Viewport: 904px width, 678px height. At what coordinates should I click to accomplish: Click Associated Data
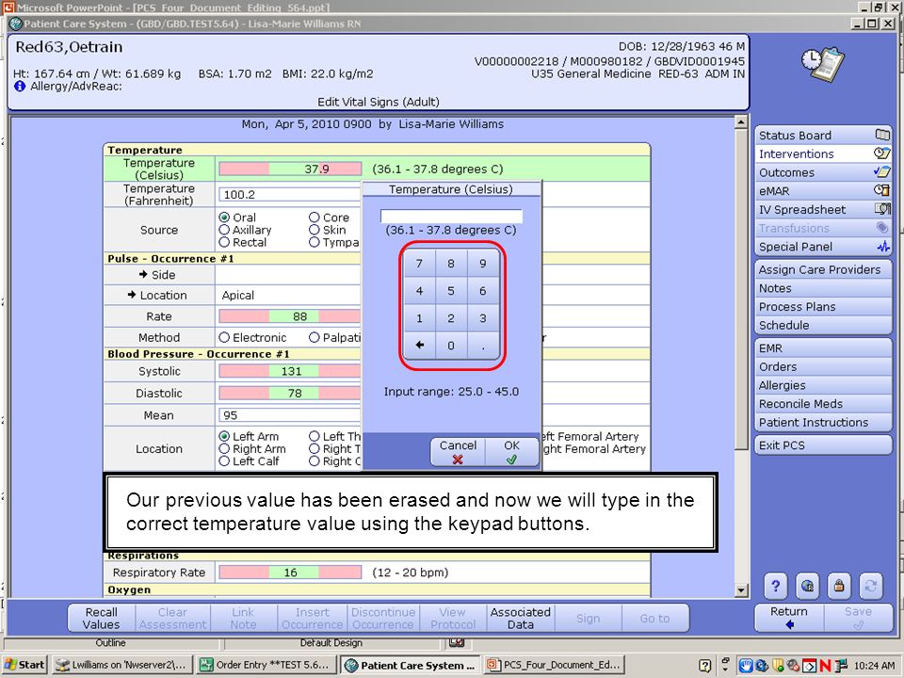tap(521, 618)
